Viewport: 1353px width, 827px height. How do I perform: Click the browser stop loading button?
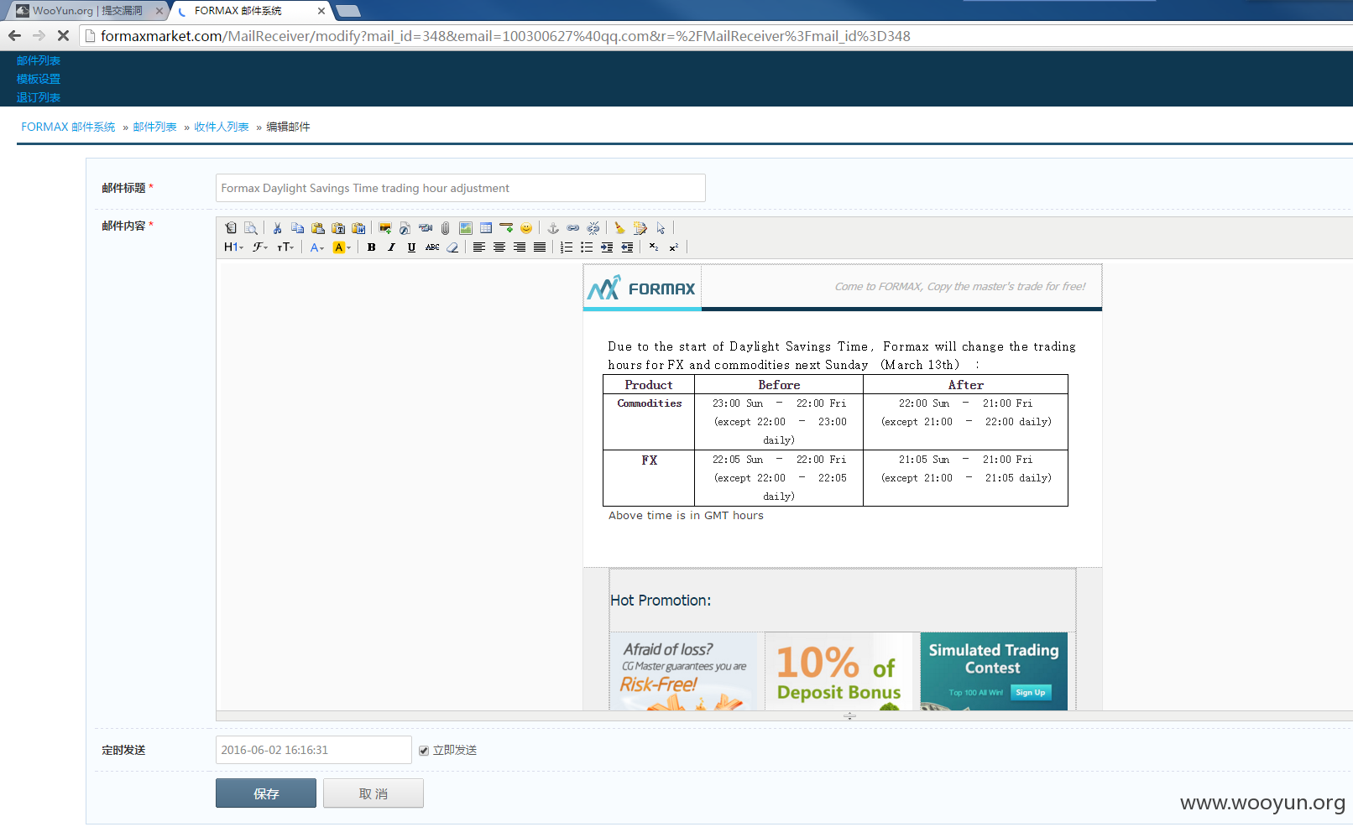(63, 35)
